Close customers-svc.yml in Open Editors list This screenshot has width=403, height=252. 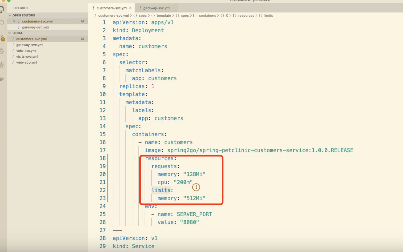pyautogui.click(x=14, y=21)
